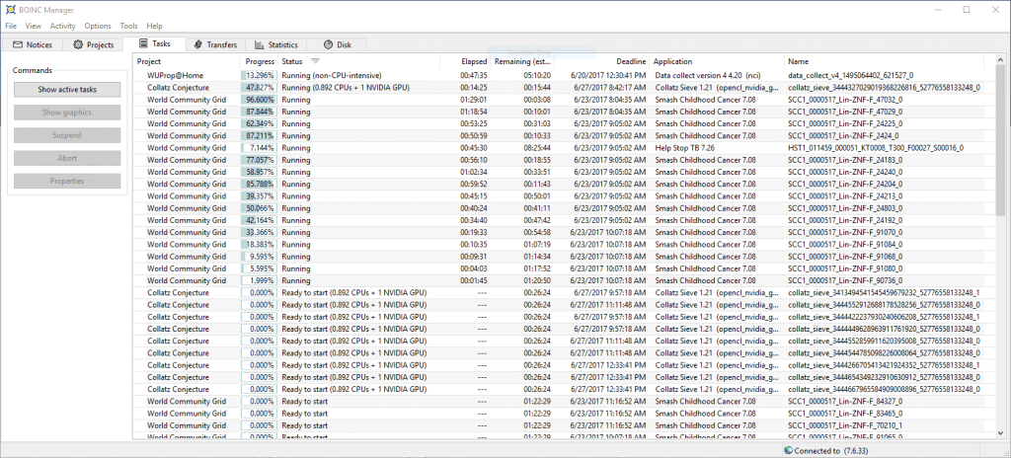Click the scrollbar up arrow of task list
Image resolution: width=1011 pixels, height=458 pixels.
tap(1000, 60)
